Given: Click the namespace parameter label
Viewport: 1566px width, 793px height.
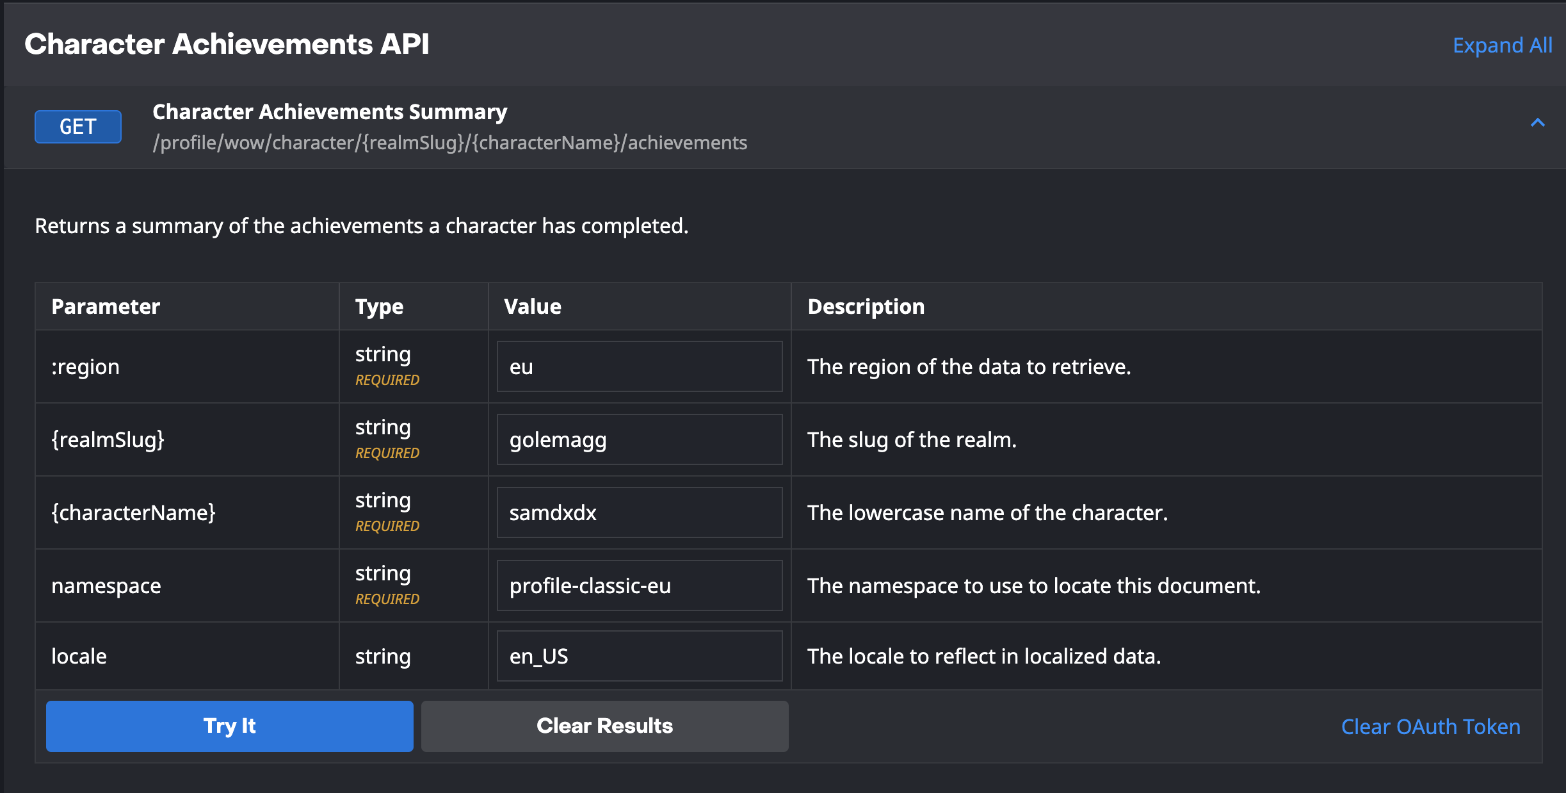Looking at the screenshot, I should [106, 585].
